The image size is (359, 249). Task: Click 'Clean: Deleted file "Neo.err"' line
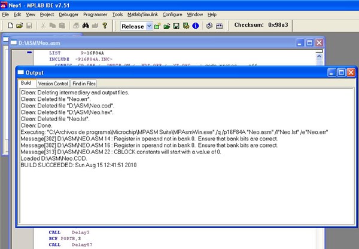(x=56, y=99)
